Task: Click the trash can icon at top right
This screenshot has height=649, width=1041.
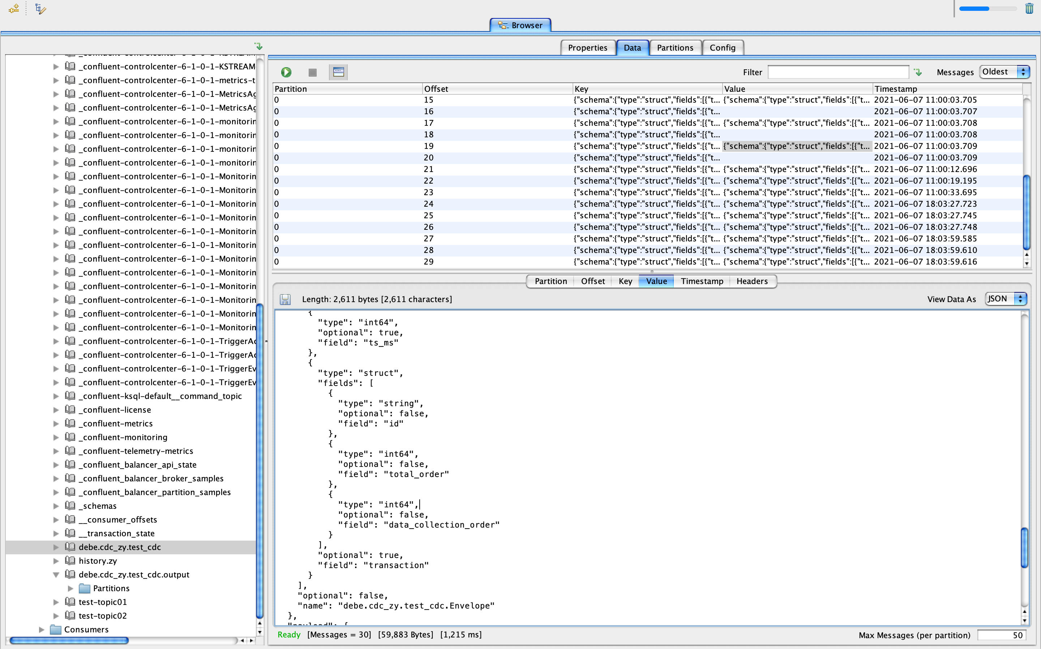Action: coord(1029,8)
